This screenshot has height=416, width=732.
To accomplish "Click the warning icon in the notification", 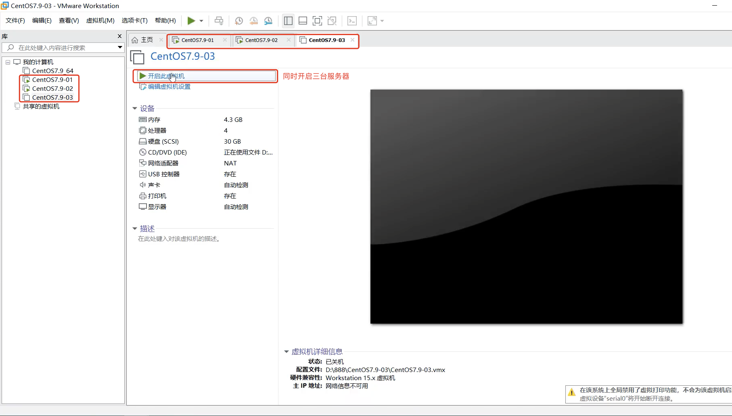I will (572, 392).
